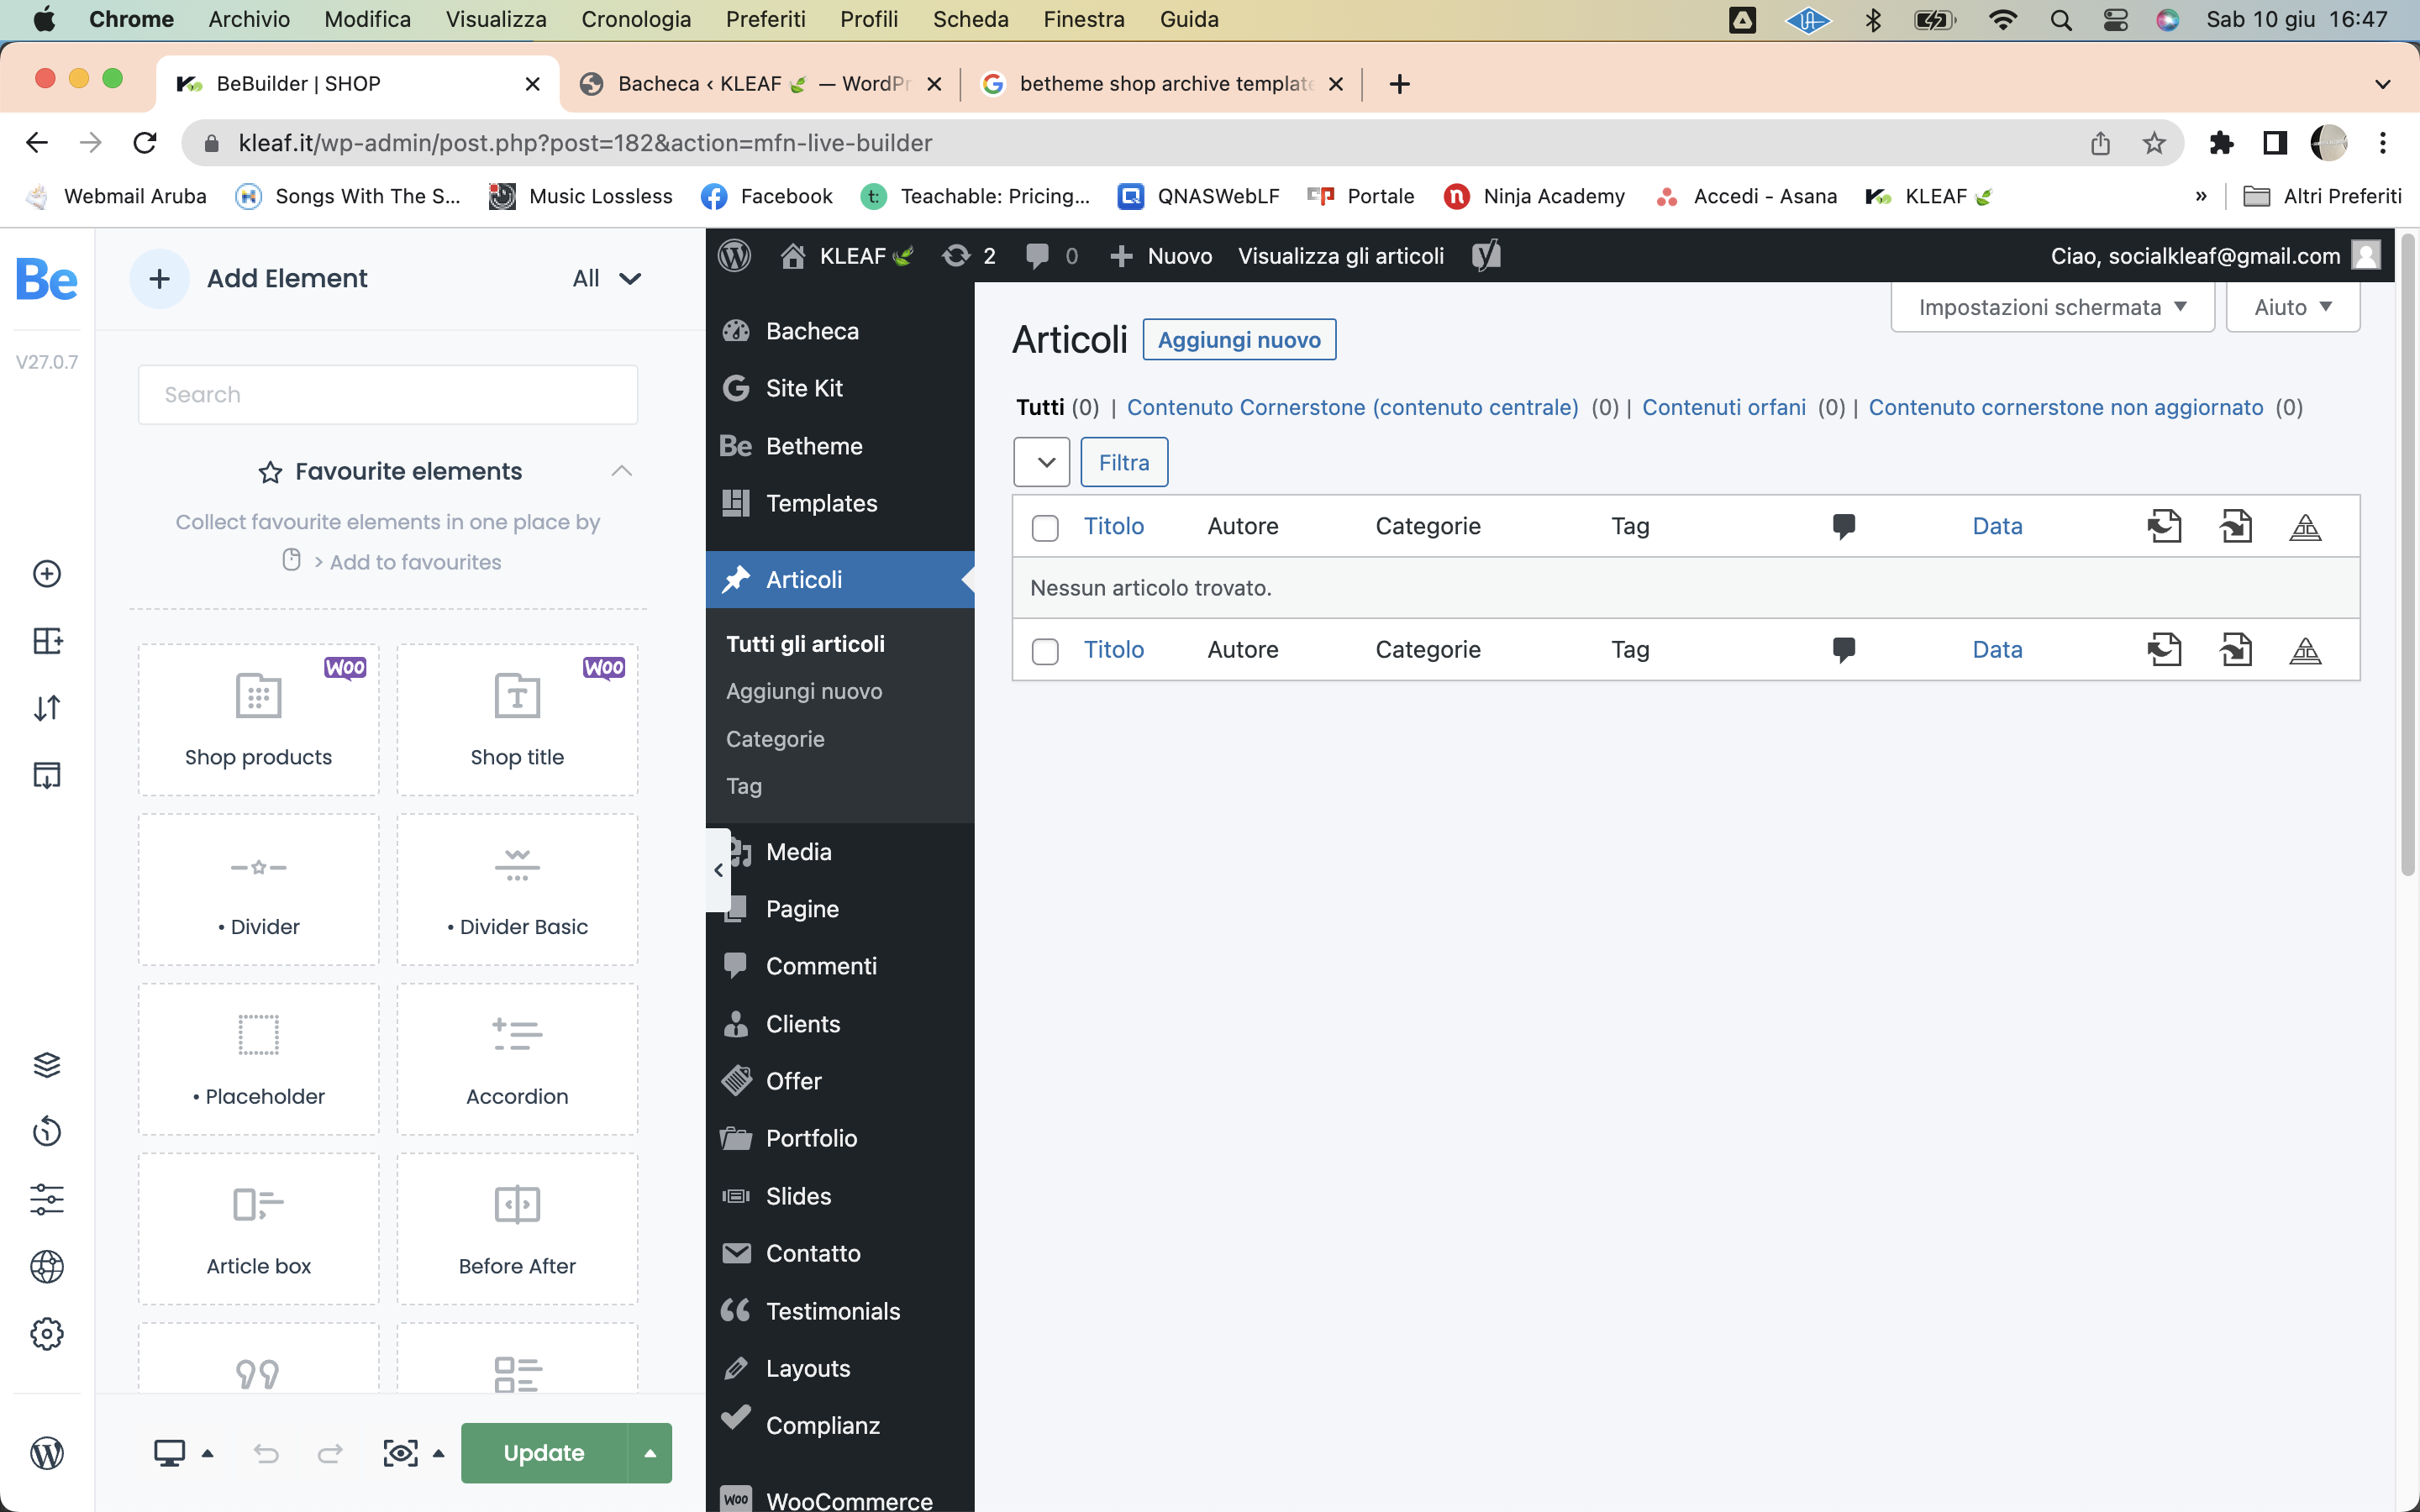Click the updates counter in admin bar
This screenshot has height=1512, width=2420.
point(969,256)
